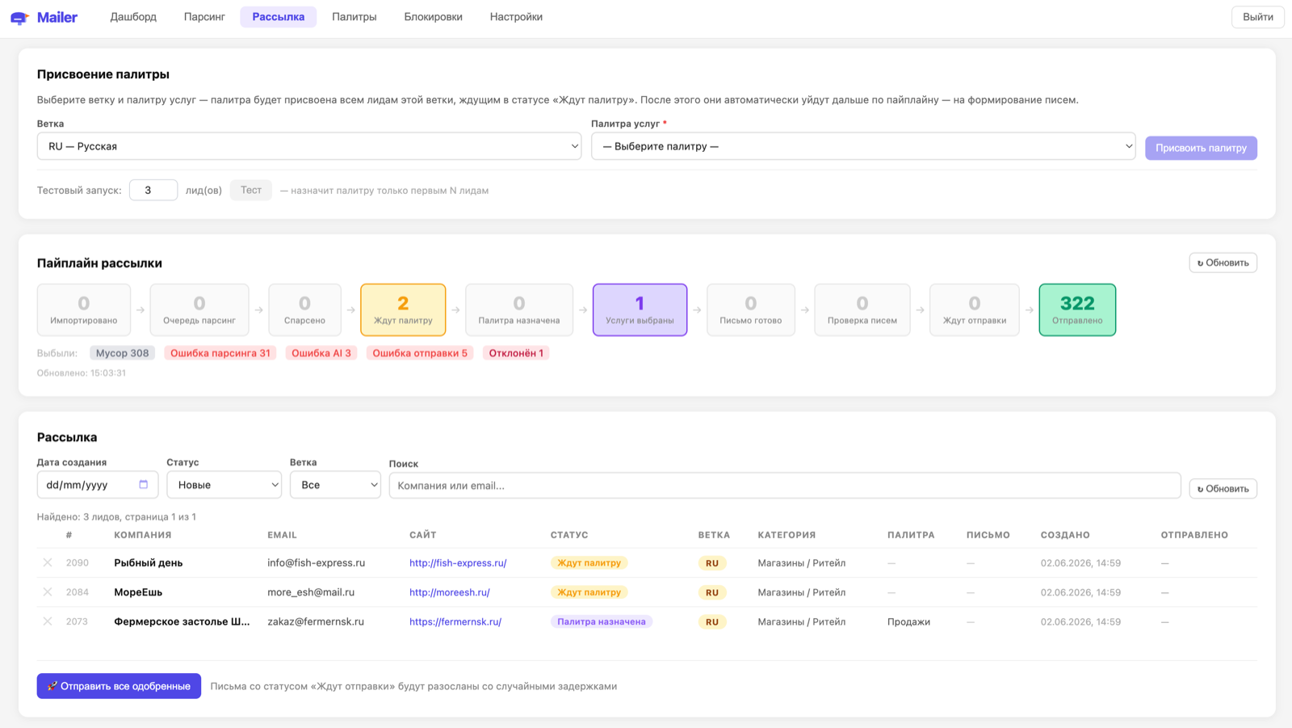Remove lead 2090 Рыбный день with X icon
The image size is (1292, 728).
pos(48,562)
